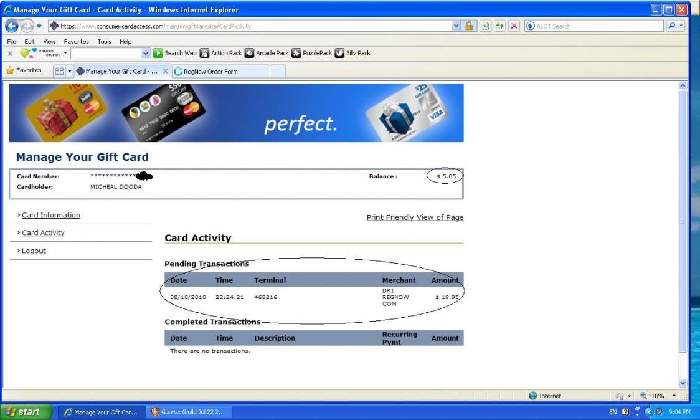Expand the address bar history dropdown

[456, 26]
